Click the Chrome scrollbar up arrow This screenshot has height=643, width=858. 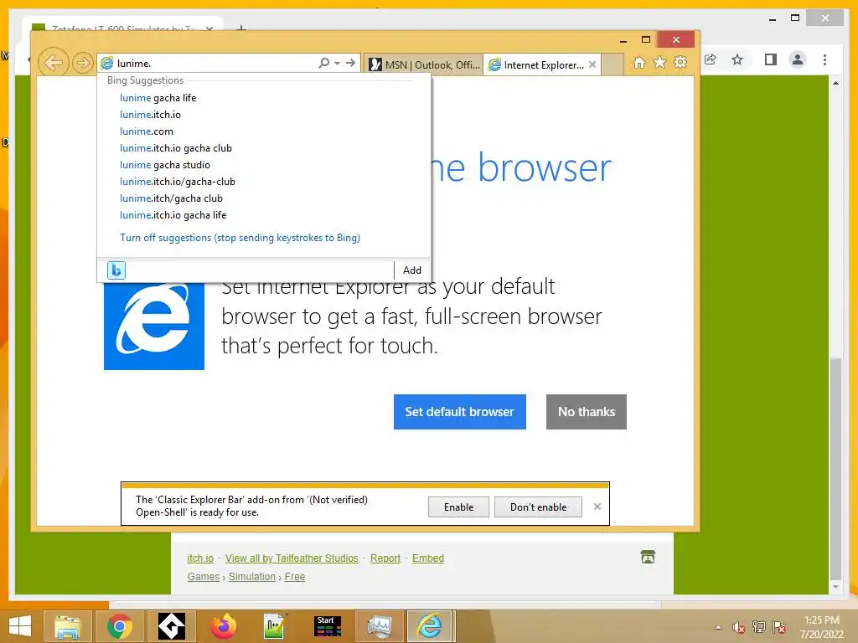[x=835, y=83]
